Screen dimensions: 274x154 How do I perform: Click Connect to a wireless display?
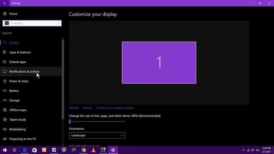(x=115, y=108)
